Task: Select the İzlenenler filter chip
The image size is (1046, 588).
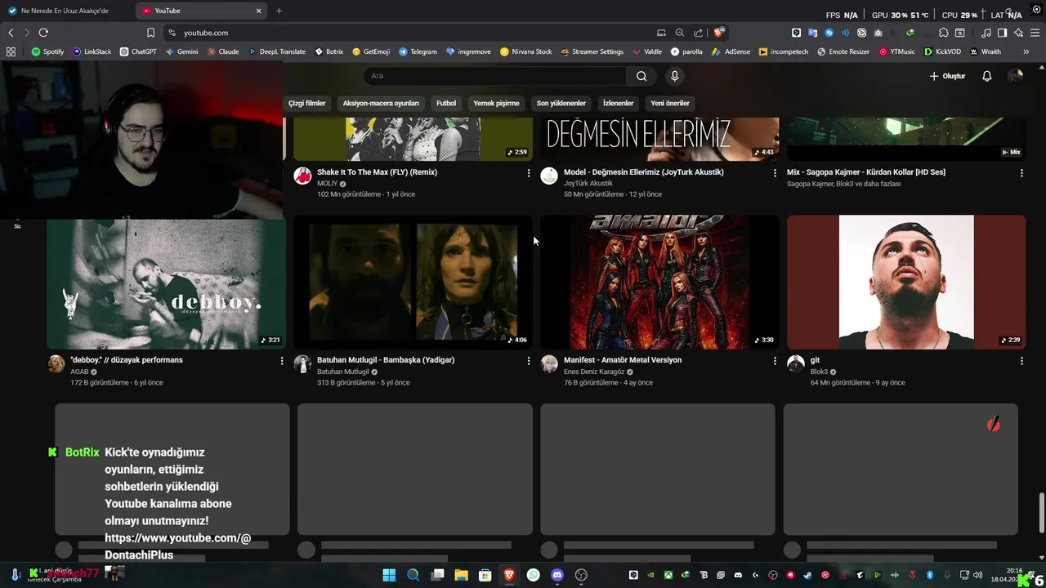Action: [618, 103]
